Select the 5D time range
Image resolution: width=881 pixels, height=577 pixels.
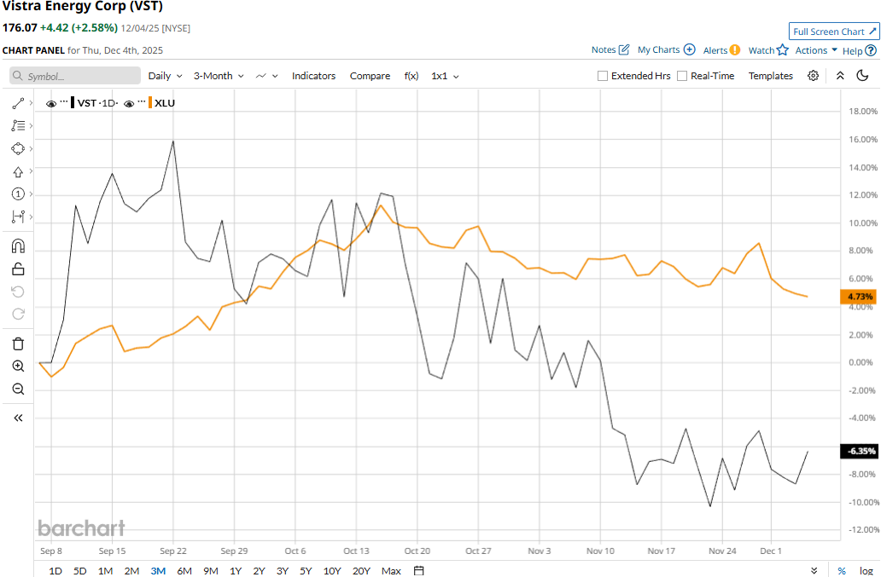[x=79, y=571]
